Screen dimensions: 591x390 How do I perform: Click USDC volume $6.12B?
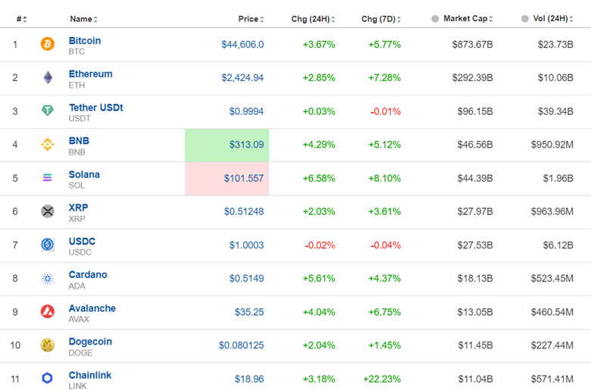tap(558, 245)
